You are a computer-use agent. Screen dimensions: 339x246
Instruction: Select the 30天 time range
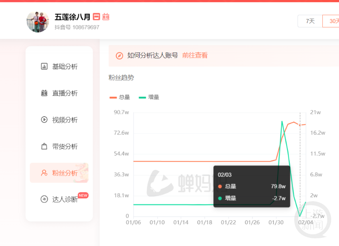(332, 21)
